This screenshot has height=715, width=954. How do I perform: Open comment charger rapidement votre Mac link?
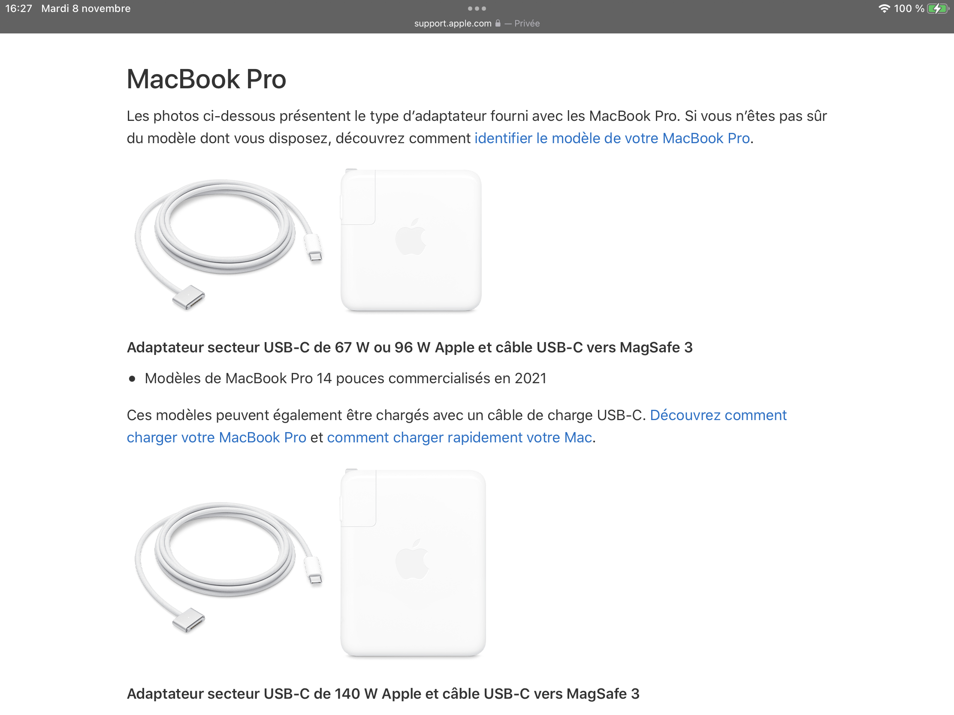[459, 438]
